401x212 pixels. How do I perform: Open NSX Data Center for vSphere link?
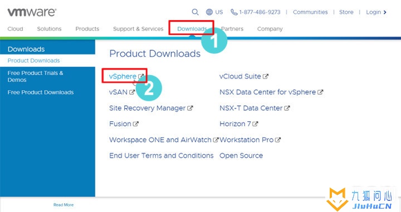coord(267,92)
